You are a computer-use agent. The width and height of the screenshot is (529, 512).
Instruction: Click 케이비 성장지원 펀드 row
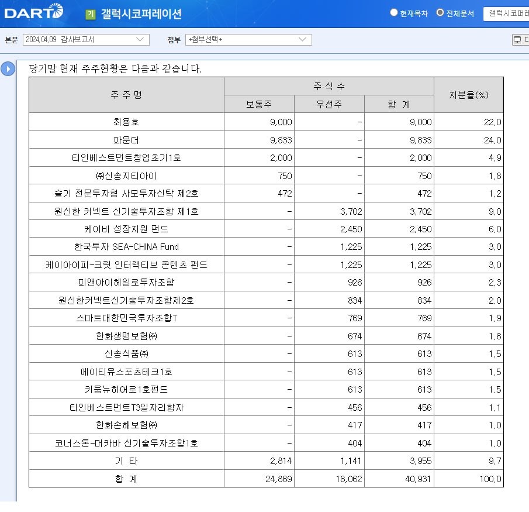coord(126,229)
